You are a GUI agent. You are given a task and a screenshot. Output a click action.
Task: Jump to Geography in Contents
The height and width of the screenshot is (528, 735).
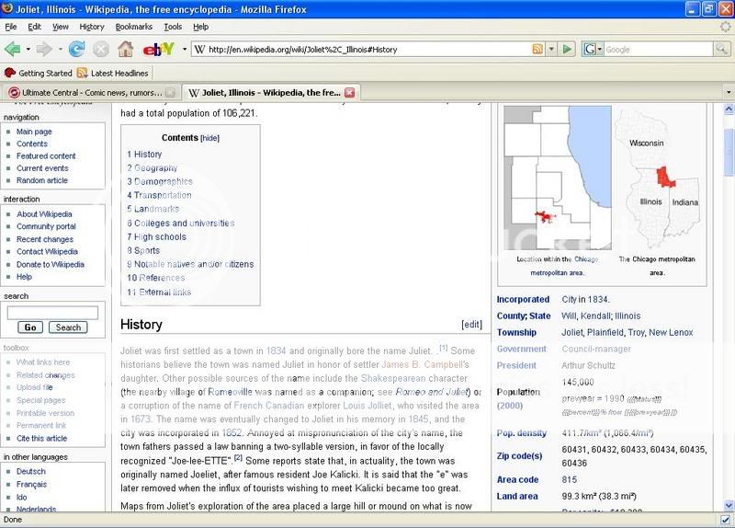152,167
